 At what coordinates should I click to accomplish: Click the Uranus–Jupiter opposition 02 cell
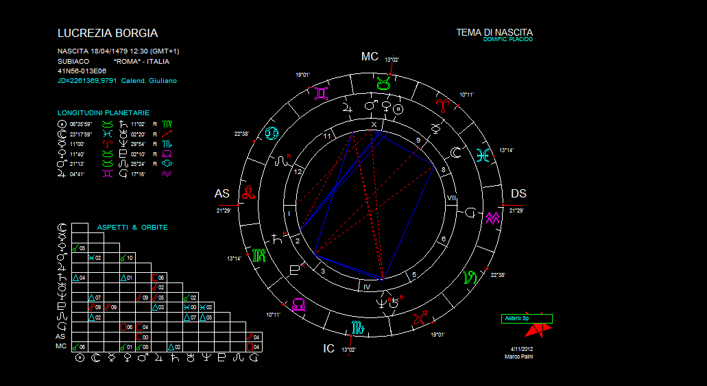tap(158, 288)
